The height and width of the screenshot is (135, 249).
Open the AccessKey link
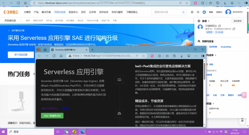point(226,47)
